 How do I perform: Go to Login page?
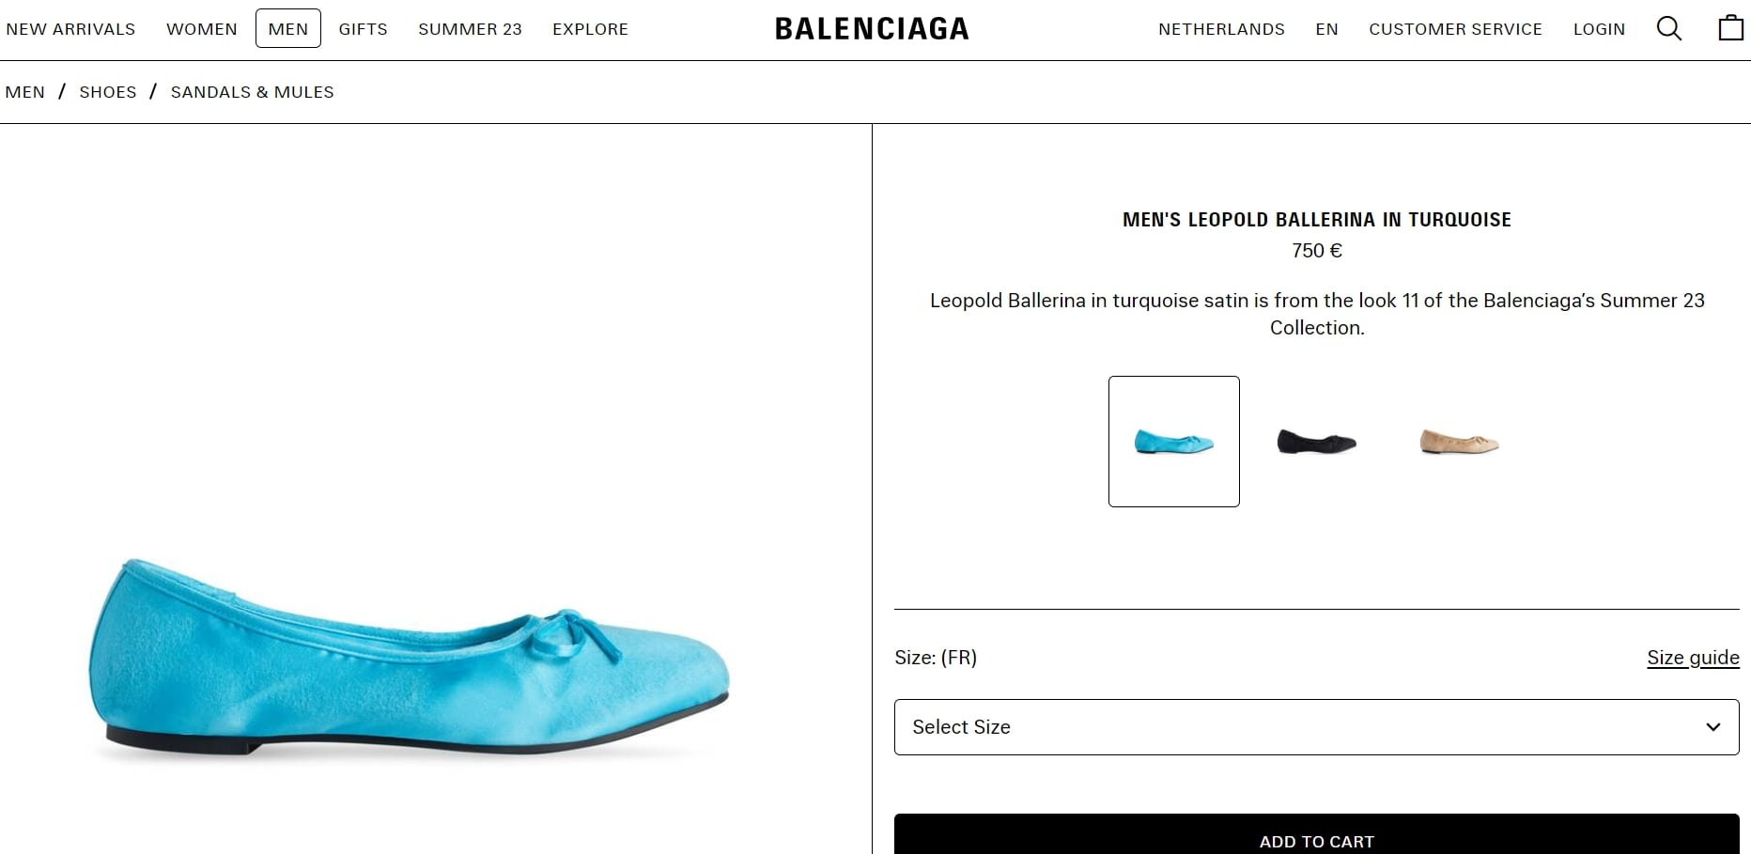tap(1599, 29)
